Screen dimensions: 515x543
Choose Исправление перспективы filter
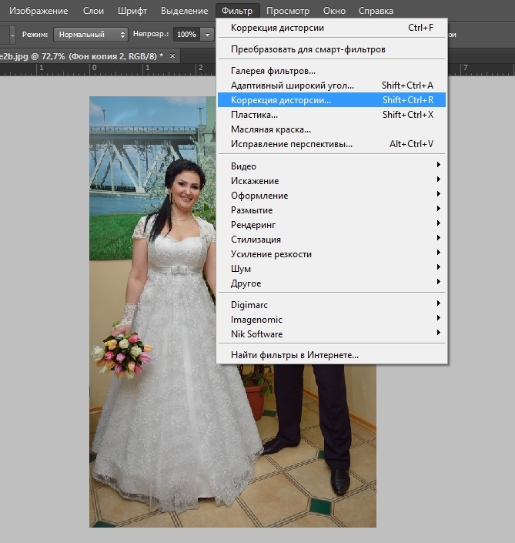292,144
